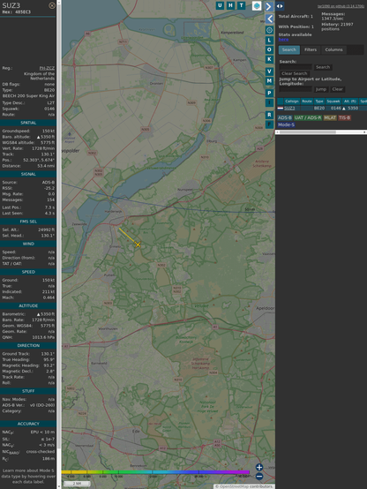Click the SPEED section header
The width and height of the screenshot is (367, 489).
[28, 272]
